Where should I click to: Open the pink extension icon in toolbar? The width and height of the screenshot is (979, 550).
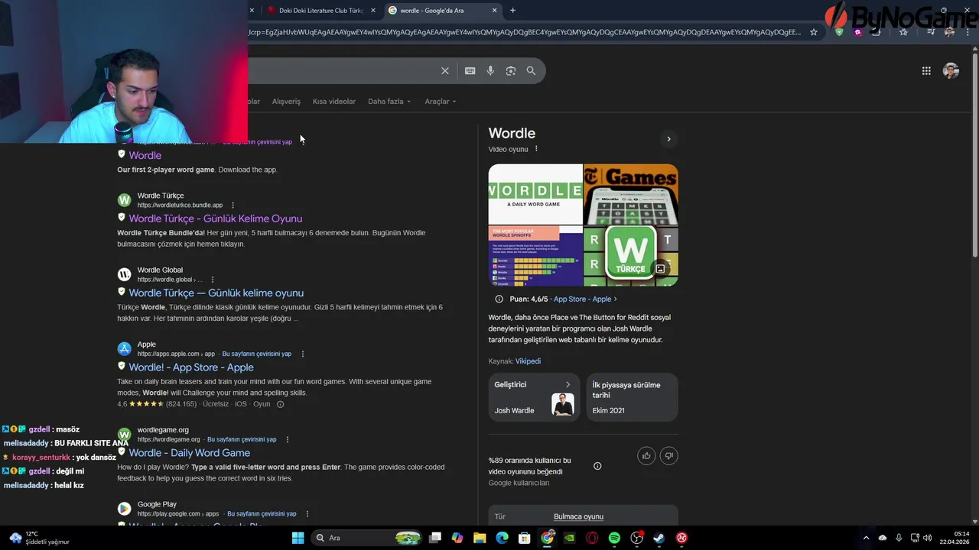pos(858,32)
